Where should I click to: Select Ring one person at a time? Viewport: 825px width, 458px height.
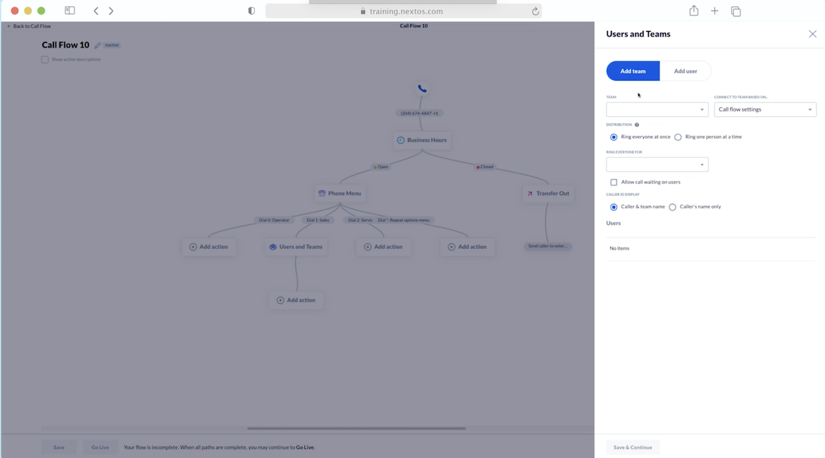678,137
